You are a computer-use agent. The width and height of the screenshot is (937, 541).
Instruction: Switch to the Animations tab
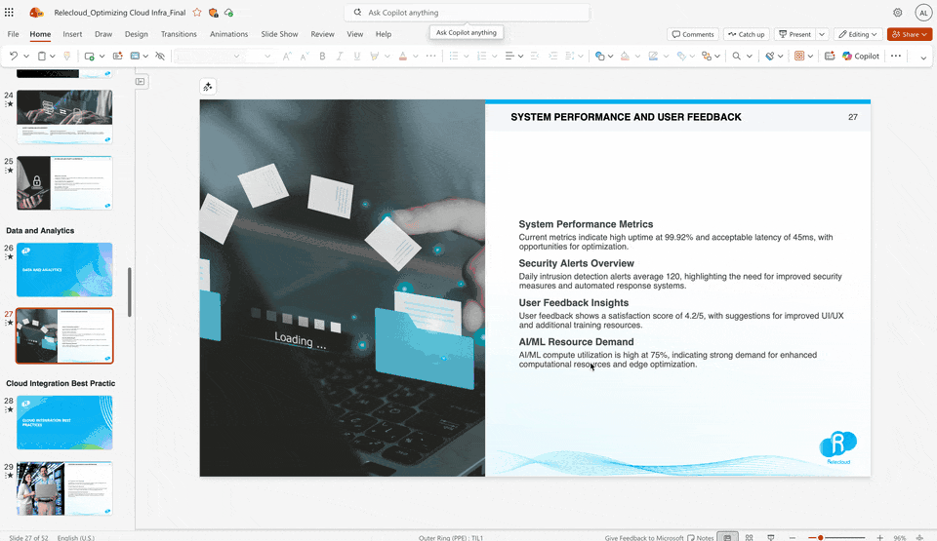pyautogui.click(x=228, y=34)
